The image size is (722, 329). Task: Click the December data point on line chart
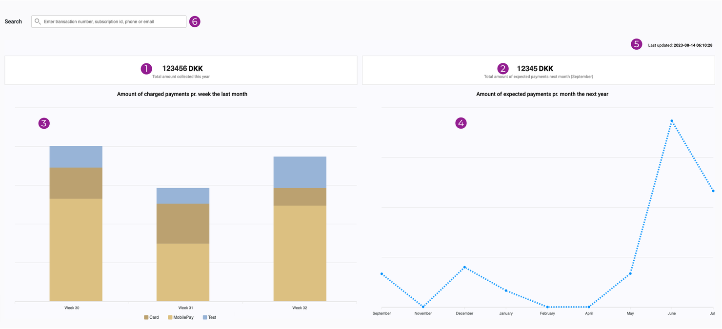(464, 267)
